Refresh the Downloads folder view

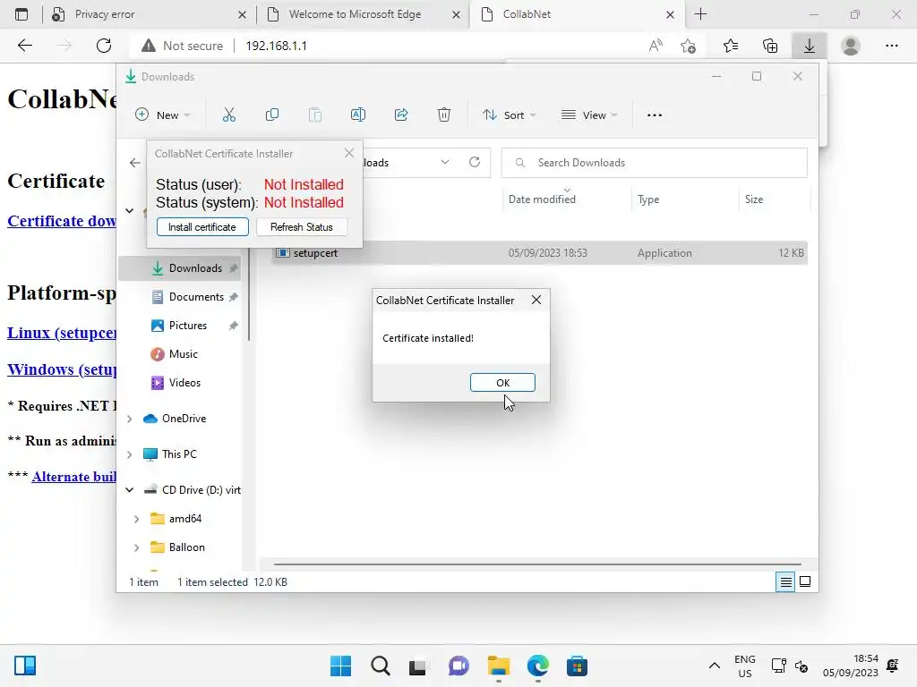[x=475, y=163]
